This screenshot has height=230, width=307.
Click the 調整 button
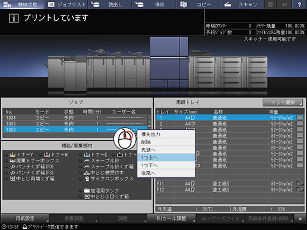click(x=123, y=218)
